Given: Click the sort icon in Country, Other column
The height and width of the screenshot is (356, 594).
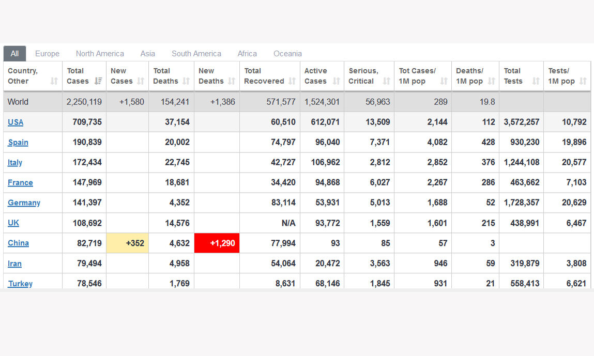Looking at the screenshot, I should 54,81.
